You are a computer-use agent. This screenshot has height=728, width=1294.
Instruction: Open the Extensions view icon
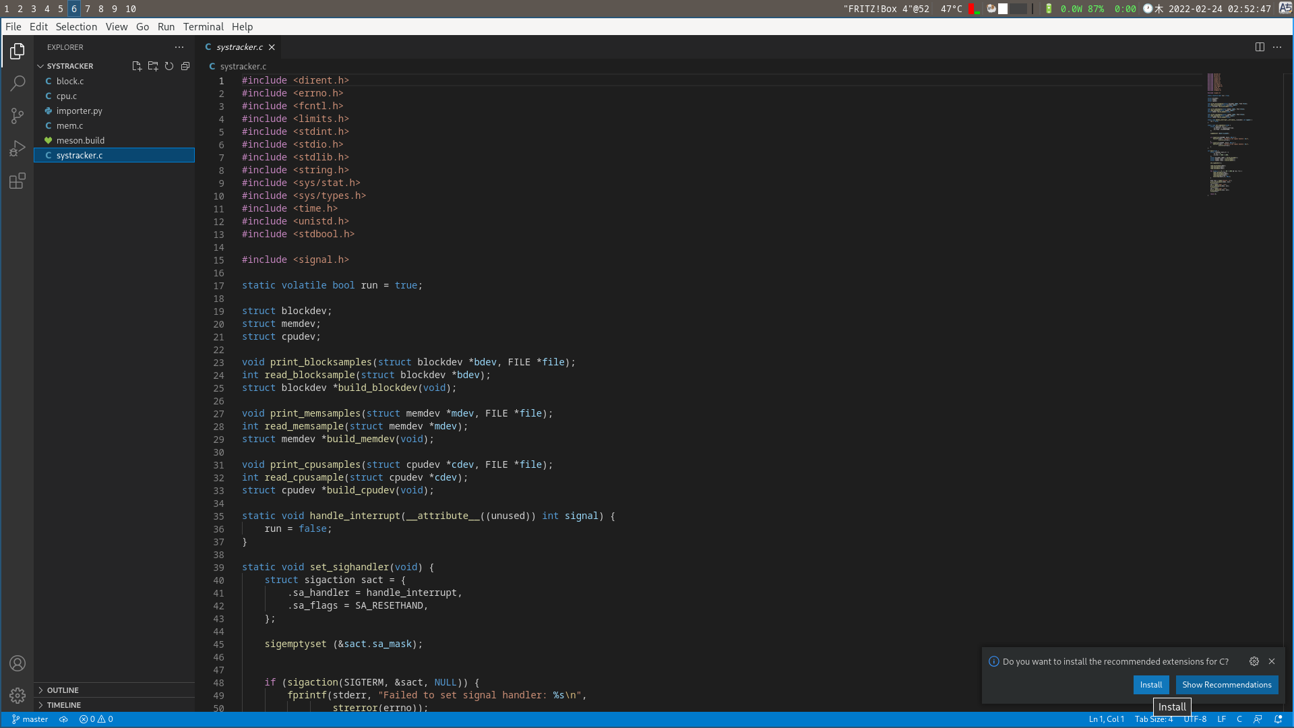click(x=17, y=181)
